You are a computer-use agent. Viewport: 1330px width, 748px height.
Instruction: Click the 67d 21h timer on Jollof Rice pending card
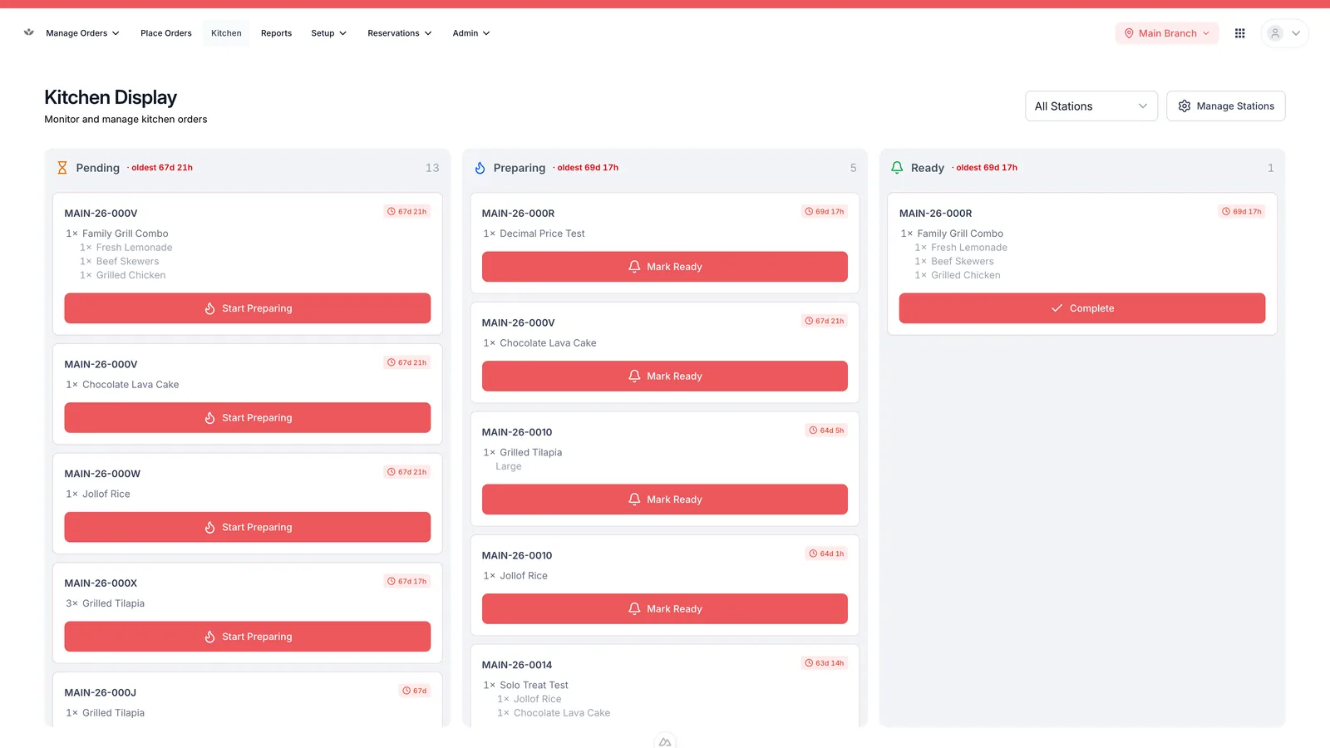(x=407, y=472)
